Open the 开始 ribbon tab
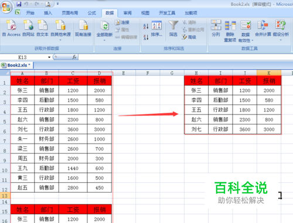The height and width of the screenshot is (223, 293). [x=30, y=13]
